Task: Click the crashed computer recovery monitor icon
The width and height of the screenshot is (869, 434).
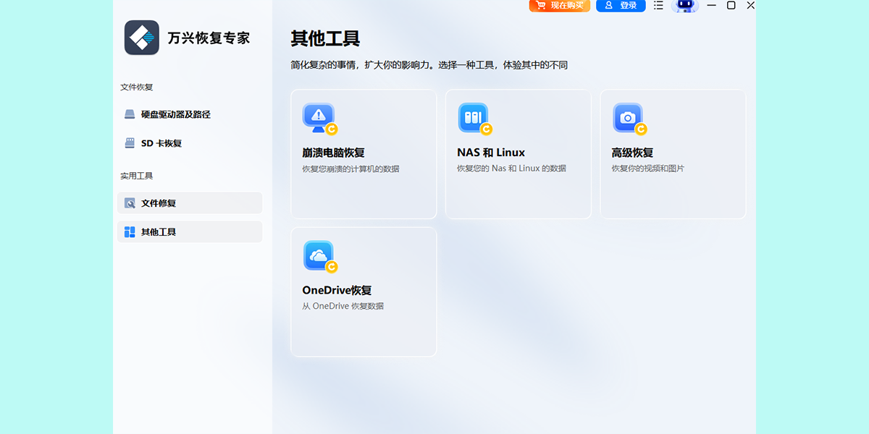Action: [x=318, y=118]
